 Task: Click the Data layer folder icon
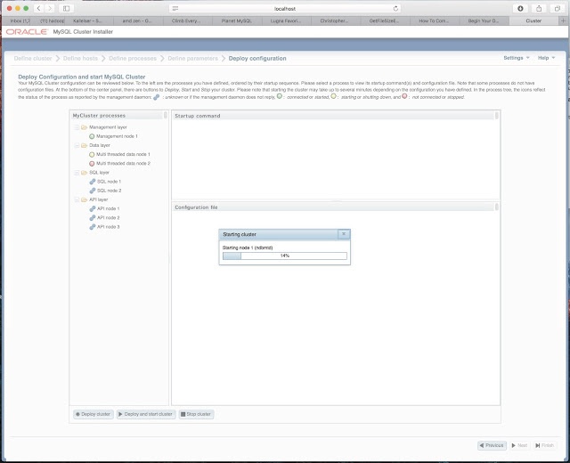[x=84, y=145]
